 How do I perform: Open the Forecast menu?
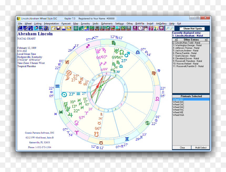pos(66,24)
